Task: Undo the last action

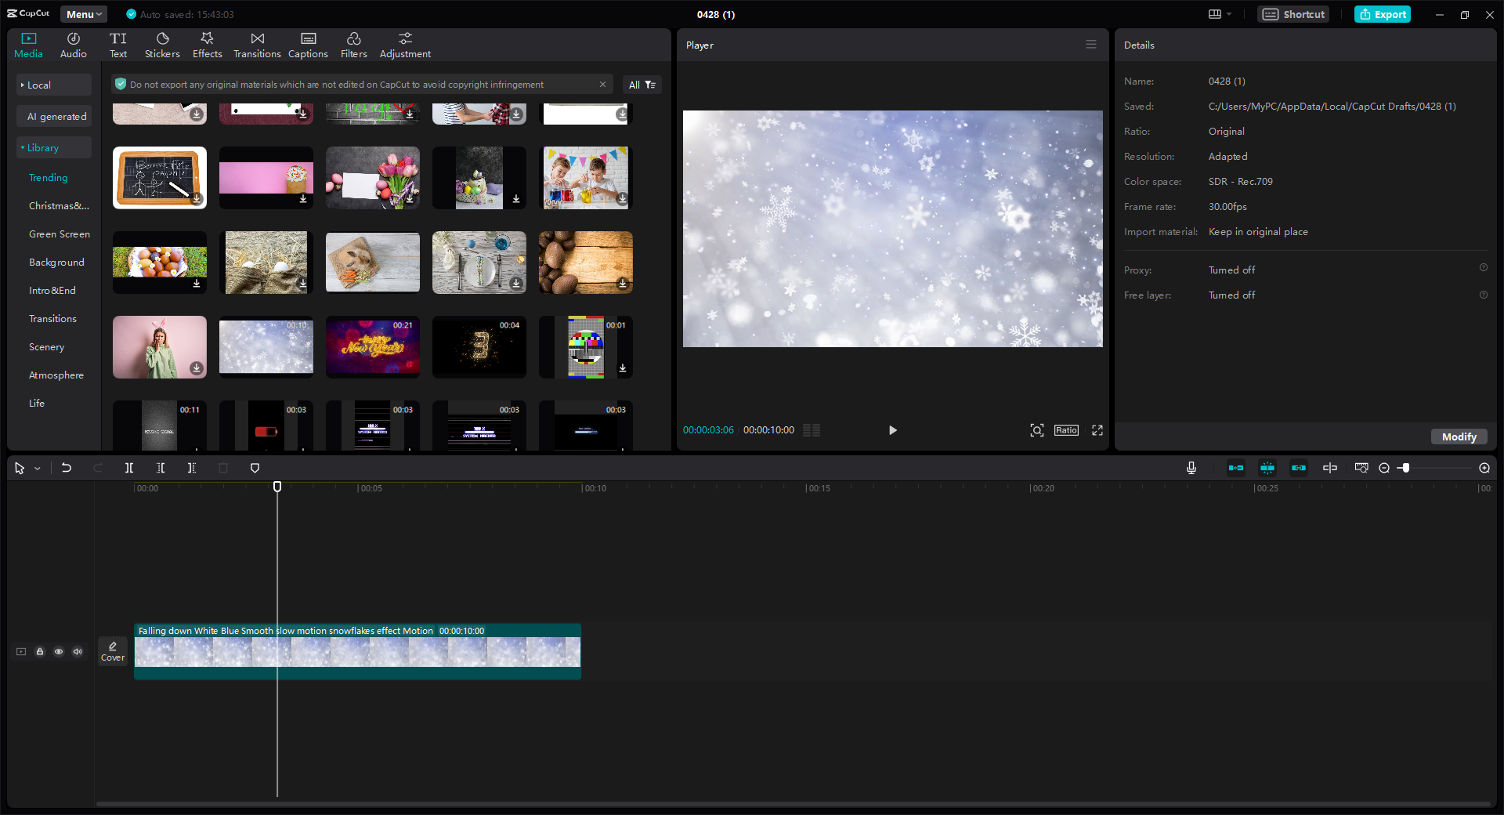Action: [x=67, y=468]
